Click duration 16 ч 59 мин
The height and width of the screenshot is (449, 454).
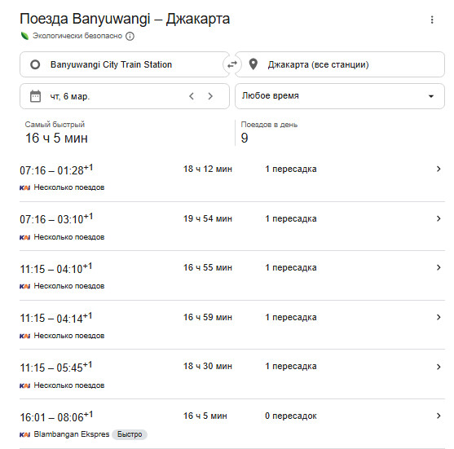(208, 317)
